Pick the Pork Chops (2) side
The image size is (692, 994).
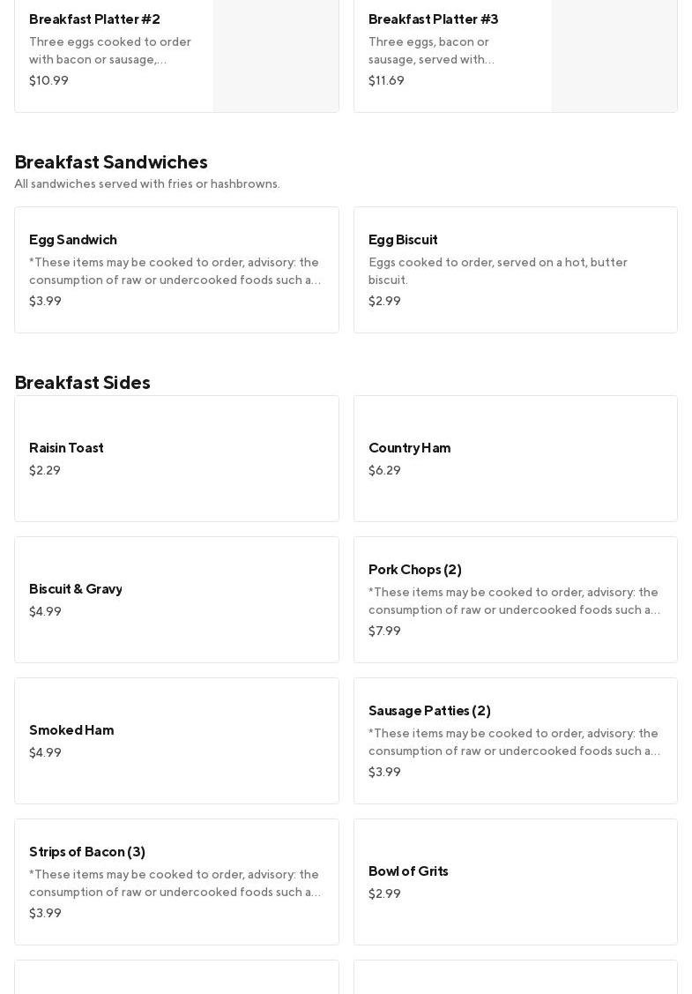515,600
